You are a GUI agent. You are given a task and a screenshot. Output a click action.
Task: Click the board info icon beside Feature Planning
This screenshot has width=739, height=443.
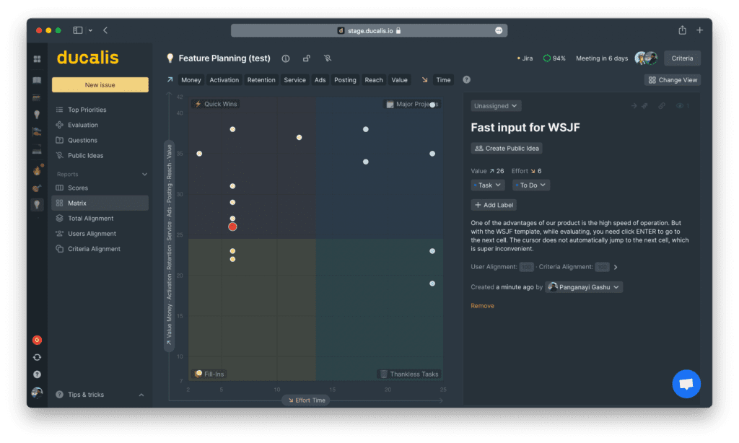(286, 58)
